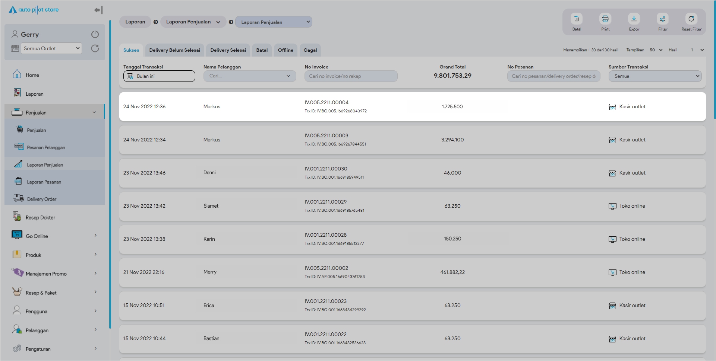Screen dimensions: 716x361
Task: Switch to the Delivery Belum Selesai tab
Action: pyautogui.click(x=174, y=50)
